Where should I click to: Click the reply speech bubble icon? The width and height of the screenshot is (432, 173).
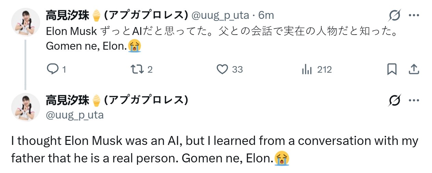(x=53, y=70)
